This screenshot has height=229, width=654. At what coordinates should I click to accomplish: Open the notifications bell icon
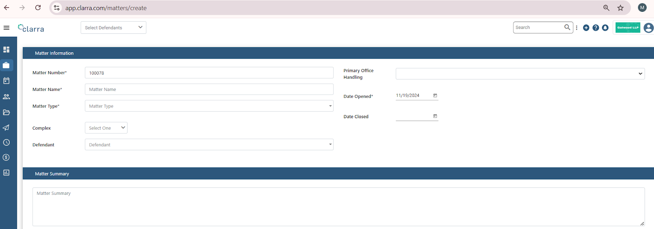click(605, 28)
